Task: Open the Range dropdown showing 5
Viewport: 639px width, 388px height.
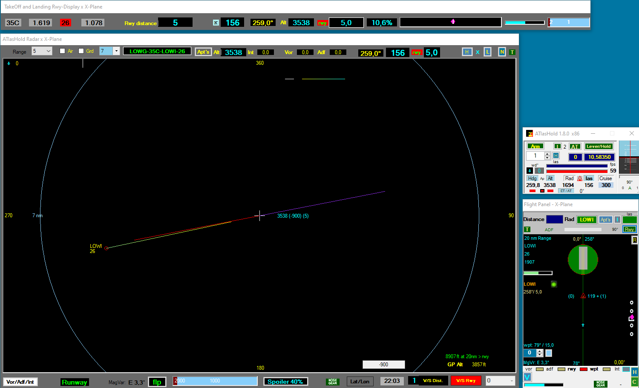Action: [42, 51]
